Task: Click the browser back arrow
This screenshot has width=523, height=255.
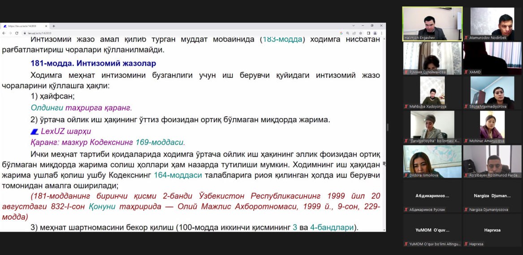Action: tap(4, 33)
